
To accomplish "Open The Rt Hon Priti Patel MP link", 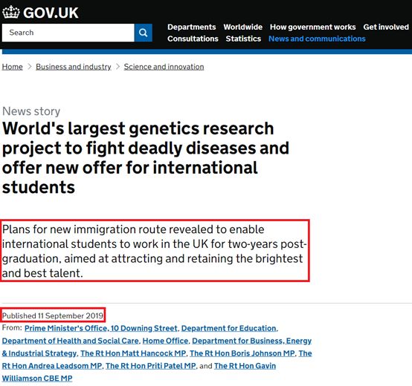I will point(150,366).
